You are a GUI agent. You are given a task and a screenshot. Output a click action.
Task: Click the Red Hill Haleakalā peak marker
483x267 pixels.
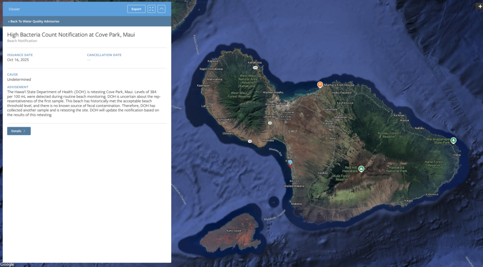(x=361, y=169)
